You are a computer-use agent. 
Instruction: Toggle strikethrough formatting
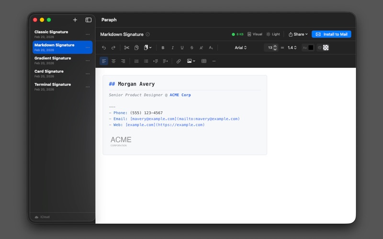pos(192,48)
